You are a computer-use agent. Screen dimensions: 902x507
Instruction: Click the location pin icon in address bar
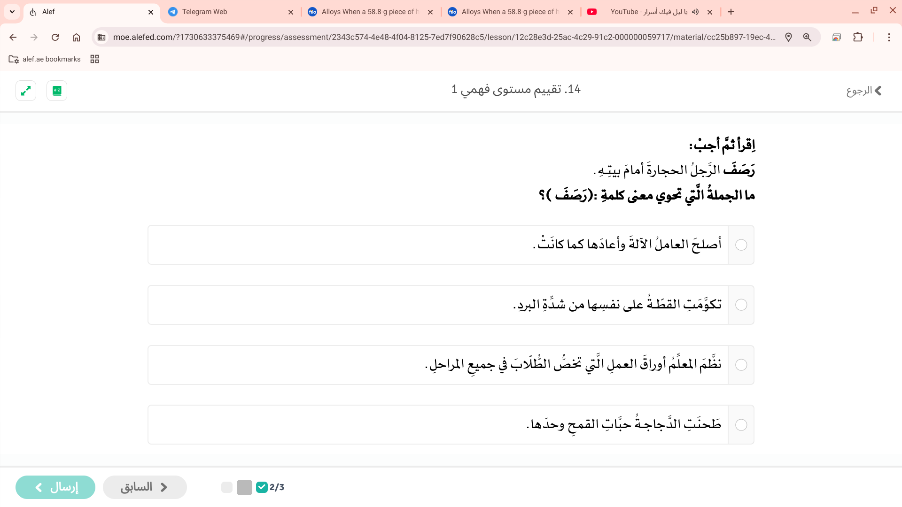click(788, 37)
